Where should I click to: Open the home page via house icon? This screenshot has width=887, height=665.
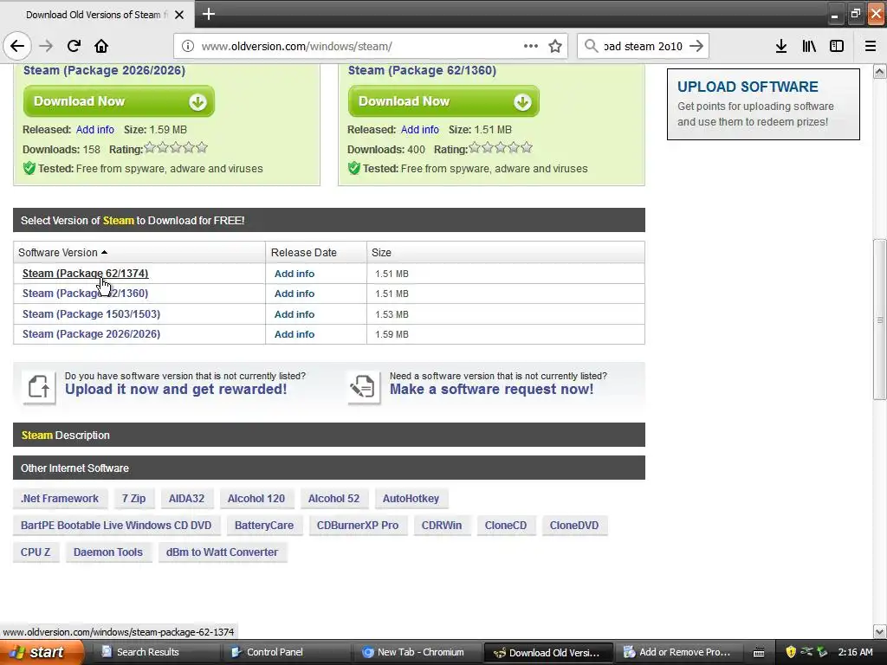[101, 46]
